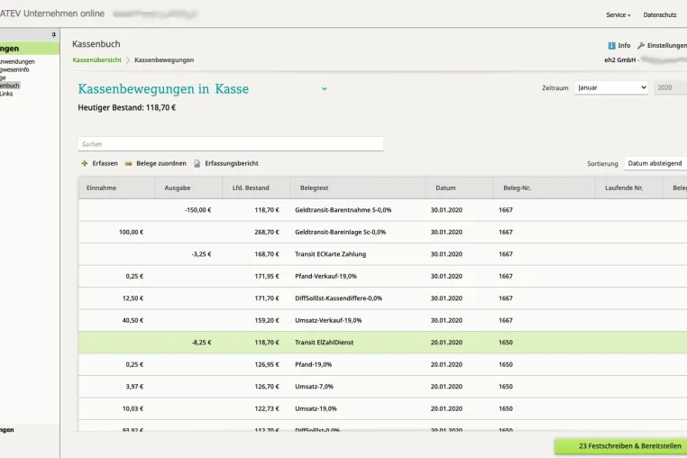Click the 159,20 € Bestand cell
Image resolution: width=687 pixels, height=458 pixels.
coord(266,320)
